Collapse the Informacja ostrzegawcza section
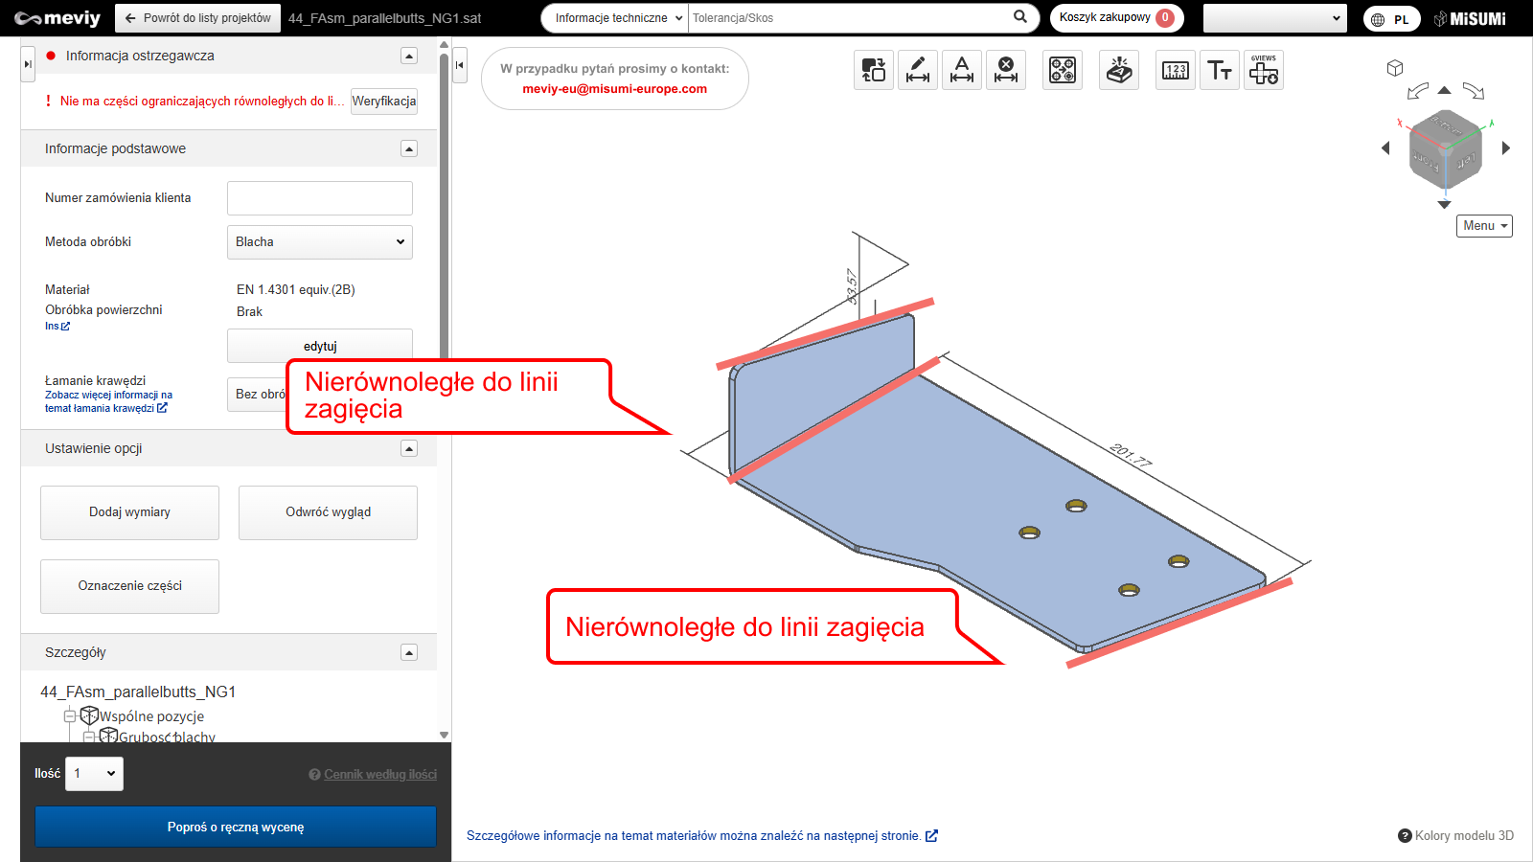 (409, 56)
